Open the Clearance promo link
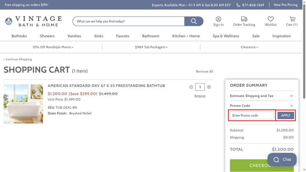306x172 pixels. pyautogui.click(x=249, y=47)
